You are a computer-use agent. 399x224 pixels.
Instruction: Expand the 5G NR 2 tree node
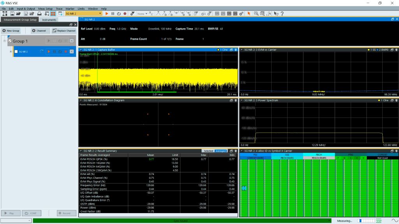click(11, 51)
